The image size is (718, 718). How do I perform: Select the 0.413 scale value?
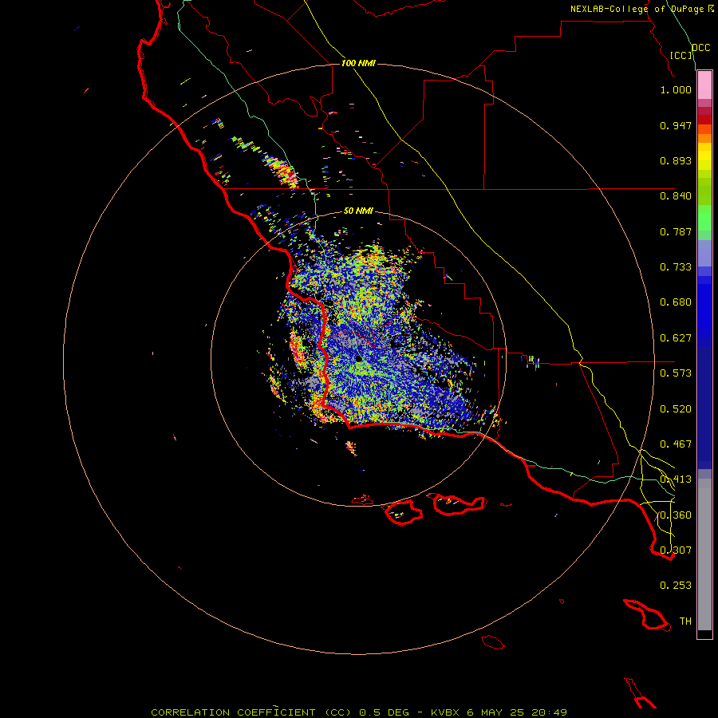676,479
